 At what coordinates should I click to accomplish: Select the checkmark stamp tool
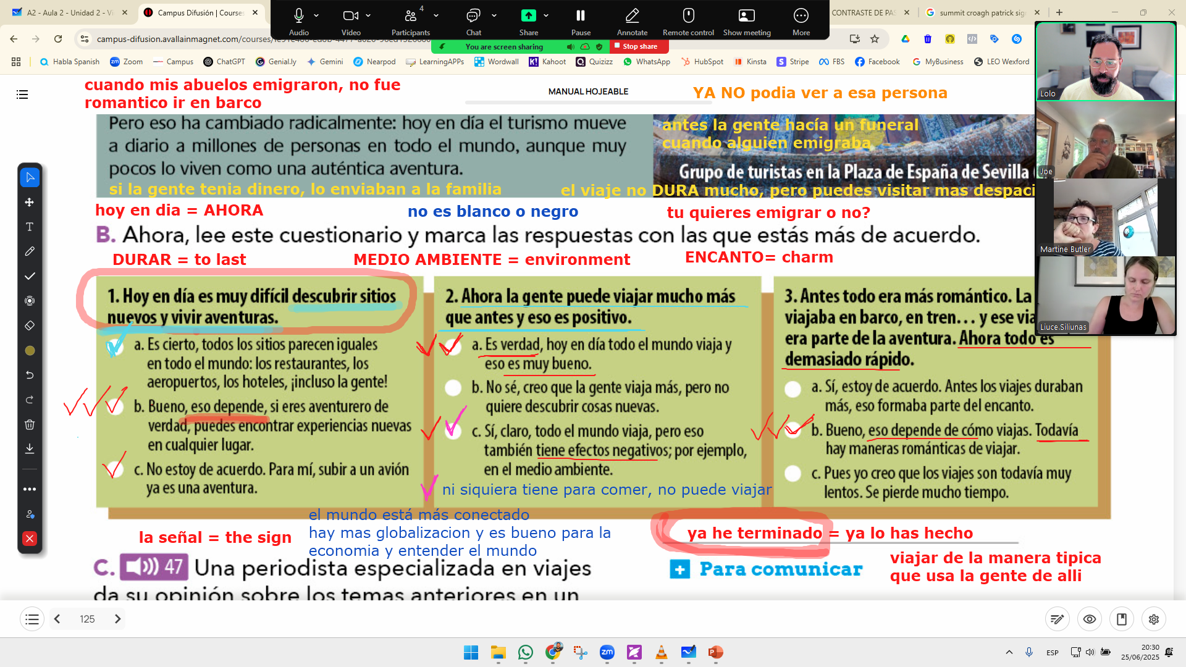[x=30, y=276]
